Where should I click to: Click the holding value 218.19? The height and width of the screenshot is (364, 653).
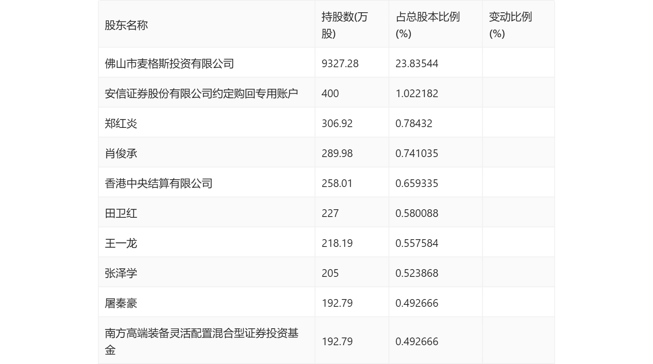(337, 243)
